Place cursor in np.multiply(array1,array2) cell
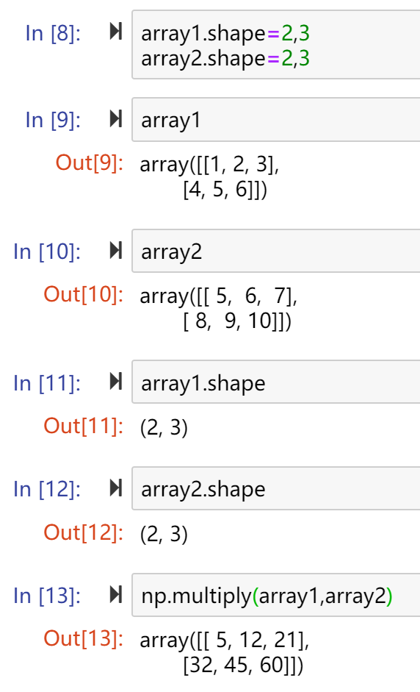Screen dimensions: 420x692 coord(276,594)
